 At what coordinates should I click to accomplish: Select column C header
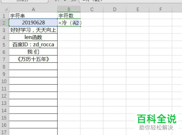[x=92, y=9]
